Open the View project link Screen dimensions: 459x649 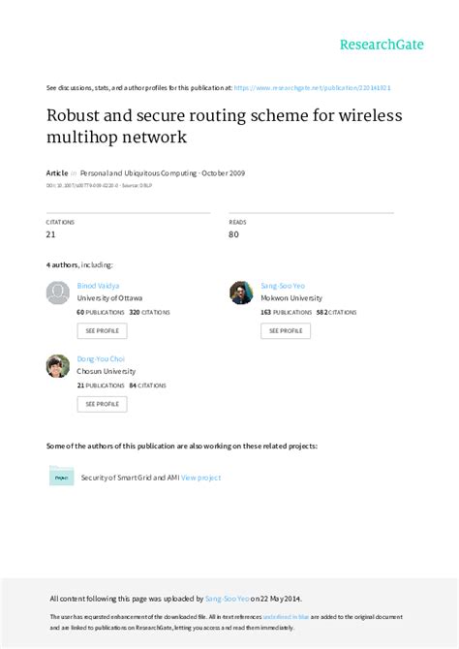(200, 478)
